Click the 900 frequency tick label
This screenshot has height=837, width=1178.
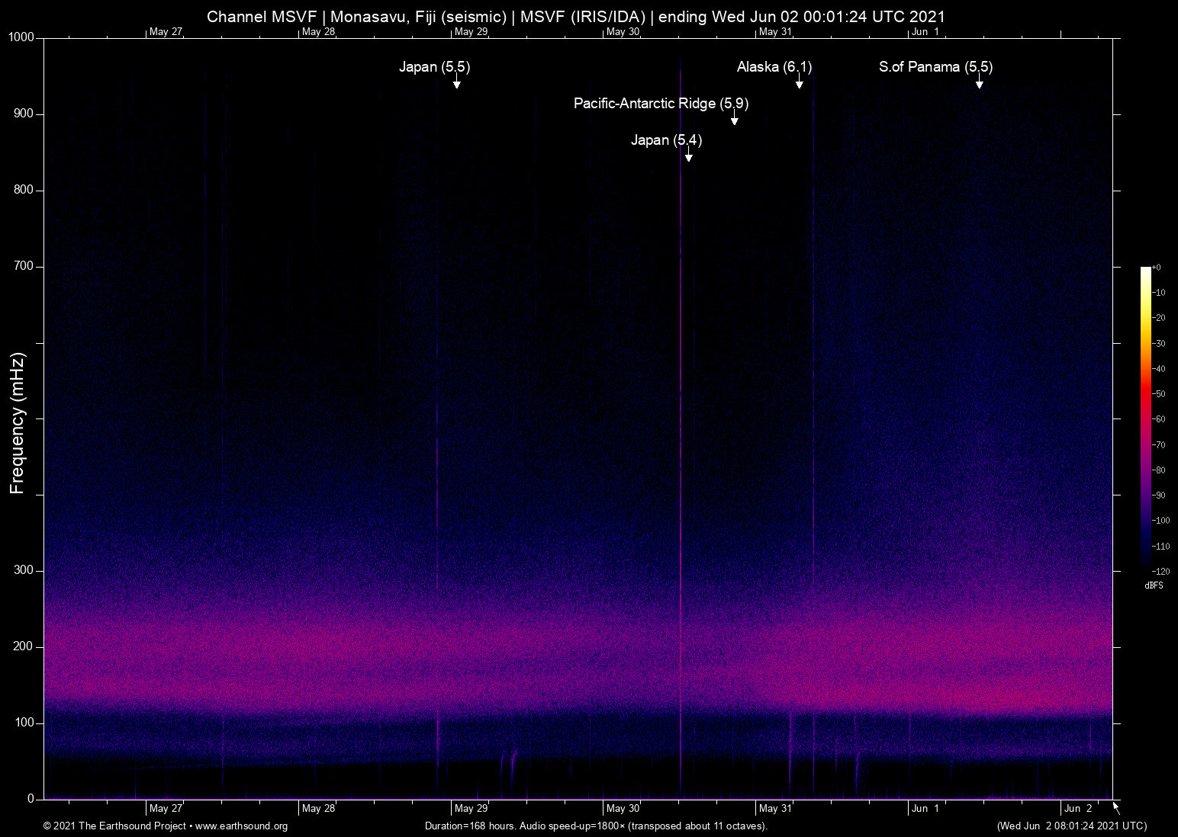coord(24,114)
